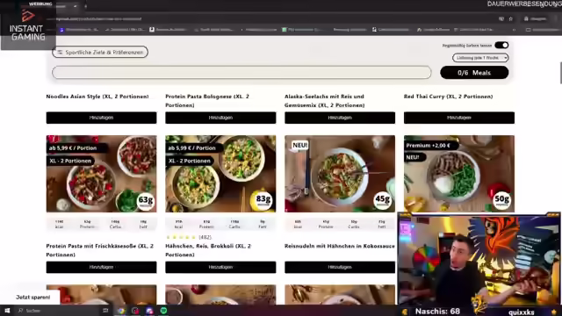Click the XL - 2 Portionen tag on the Hähnchen card
Viewport: 562px width, 316px height.
tap(190, 161)
